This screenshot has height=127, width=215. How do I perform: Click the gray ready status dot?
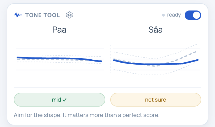(163, 15)
